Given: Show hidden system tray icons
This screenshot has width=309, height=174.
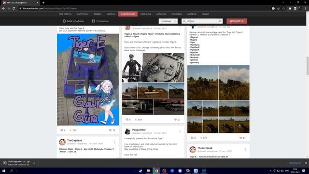Looking at the screenshot, I should tap(270, 171).
